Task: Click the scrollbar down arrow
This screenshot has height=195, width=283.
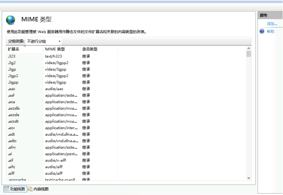Action: (x=248, y=178)
